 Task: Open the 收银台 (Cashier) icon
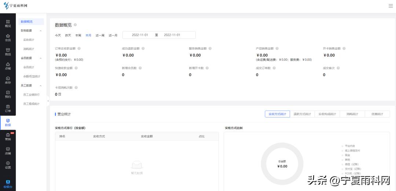tap(8, 184)
